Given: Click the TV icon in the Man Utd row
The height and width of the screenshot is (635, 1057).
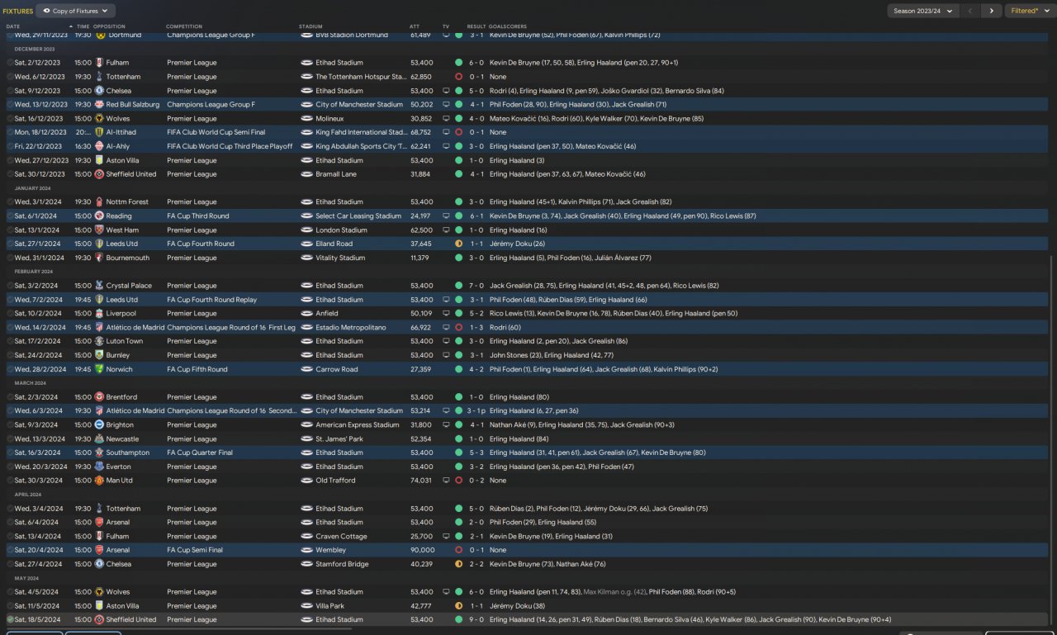Looking at the screenshot, I should 447,481.
